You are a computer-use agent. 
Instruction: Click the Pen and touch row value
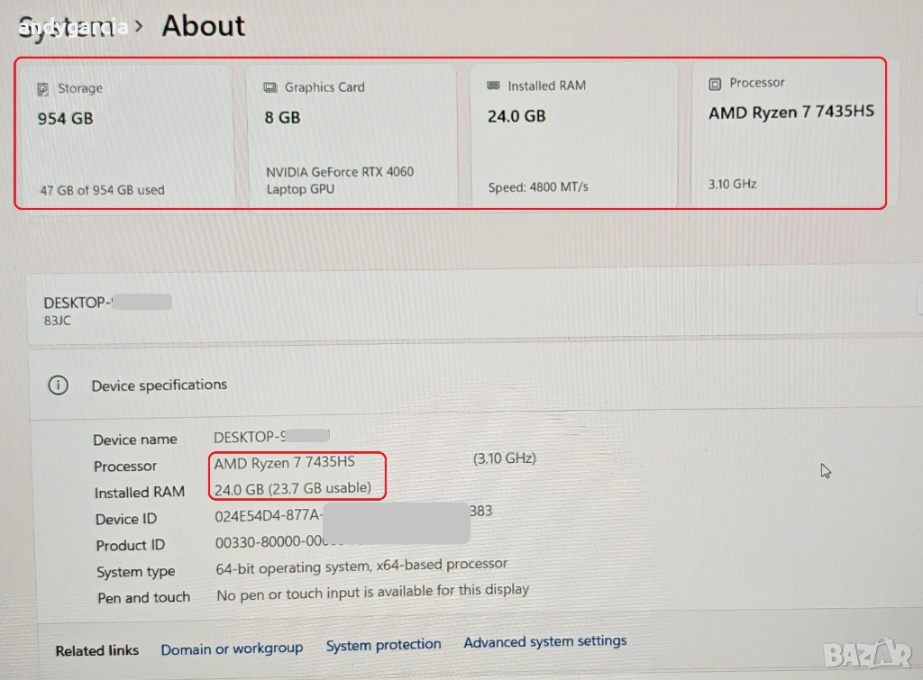(x=372, y=593)
